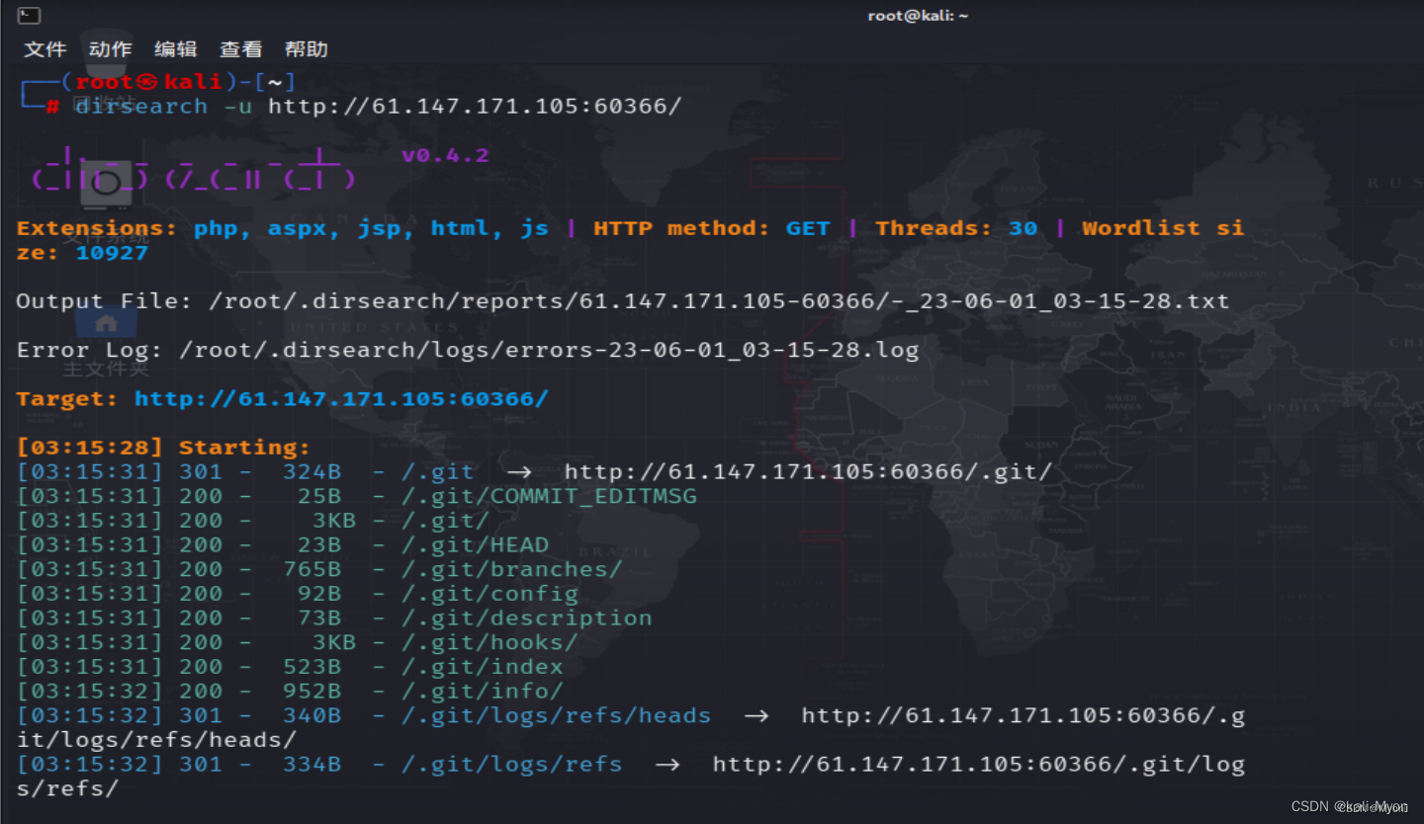Select the /.git/hooks/ result line
This screenshot has height=824, width=1424.
pyautogui.click(x=298, y=642)
